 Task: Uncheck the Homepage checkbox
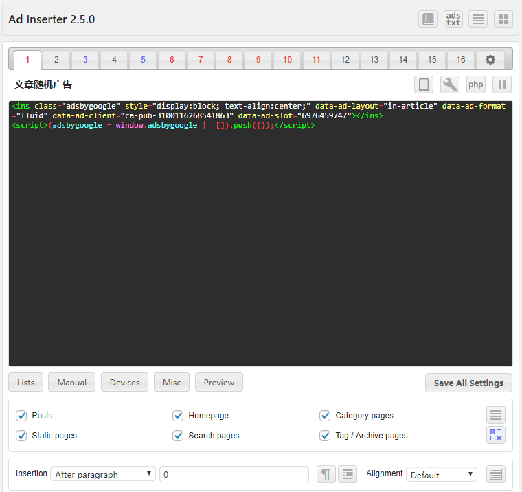tap(178, 416)
